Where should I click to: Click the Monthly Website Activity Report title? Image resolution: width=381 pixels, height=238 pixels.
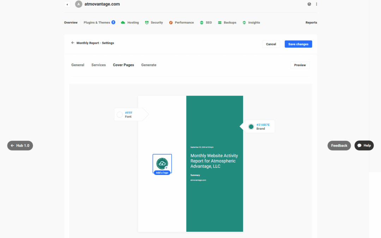pos(214,161)
